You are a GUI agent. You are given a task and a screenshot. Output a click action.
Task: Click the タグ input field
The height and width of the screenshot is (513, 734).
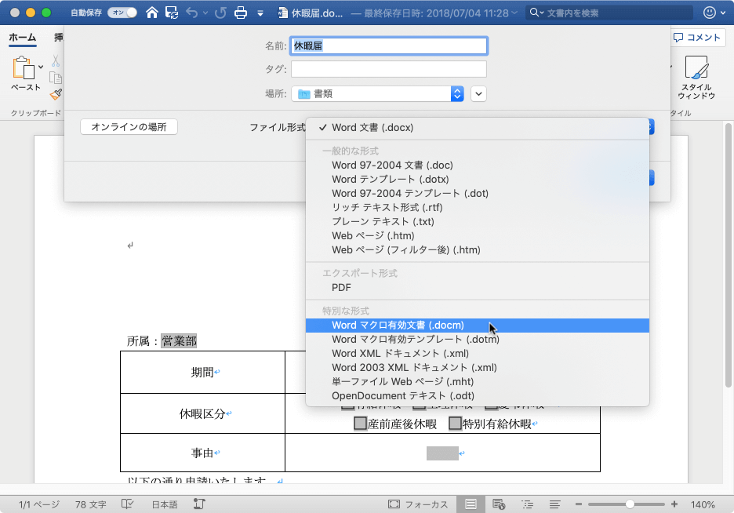[388, 69]
